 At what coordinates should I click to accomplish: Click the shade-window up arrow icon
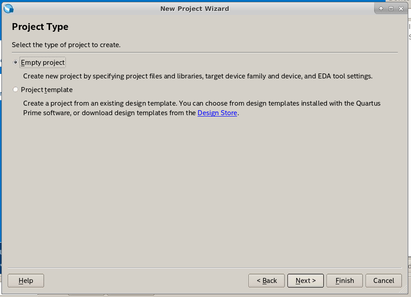381,9
